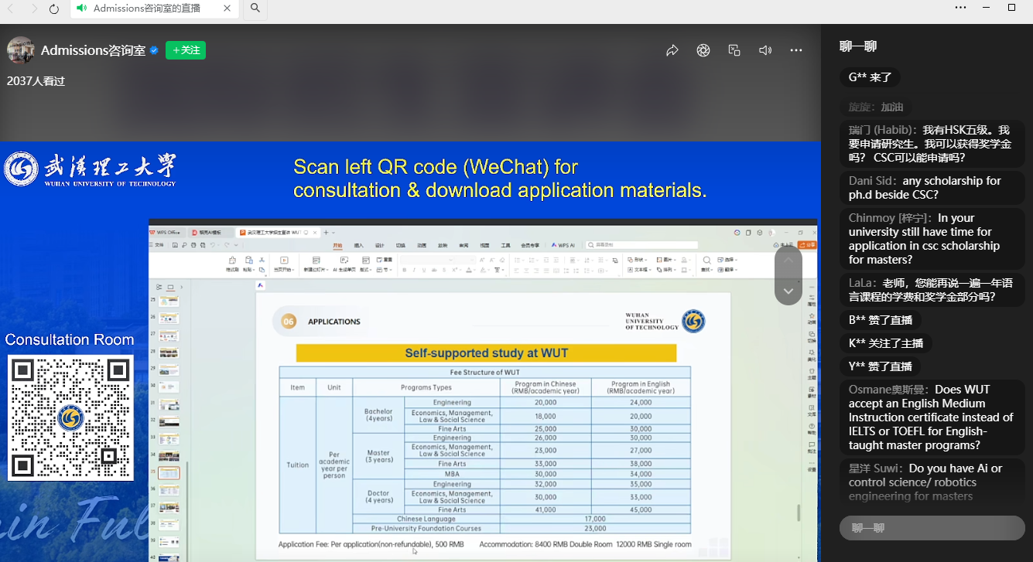Click Habib's chat message about HSK五级

(932, 144)
